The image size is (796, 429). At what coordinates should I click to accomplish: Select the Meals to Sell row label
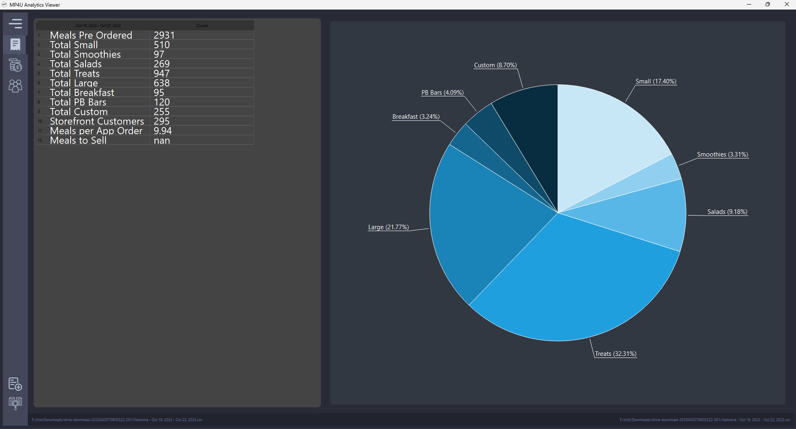pyautogui.click(x=78, y=140)
